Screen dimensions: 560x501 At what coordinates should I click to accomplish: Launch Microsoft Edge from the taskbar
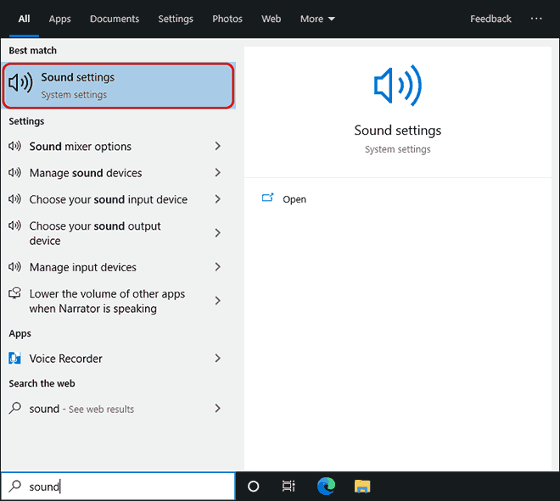coord(326,486)
